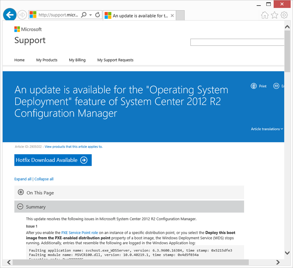
Task: Open the Article translations dropdown
Action: click(x=267, y=129)
